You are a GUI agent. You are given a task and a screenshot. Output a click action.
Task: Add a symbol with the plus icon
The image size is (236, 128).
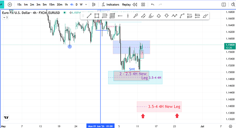click(x=10, y=5)
